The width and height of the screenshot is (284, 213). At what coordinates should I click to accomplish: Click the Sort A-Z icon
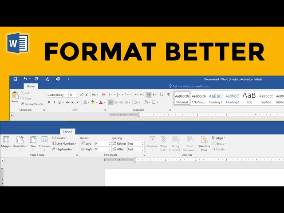coord(161,95)
